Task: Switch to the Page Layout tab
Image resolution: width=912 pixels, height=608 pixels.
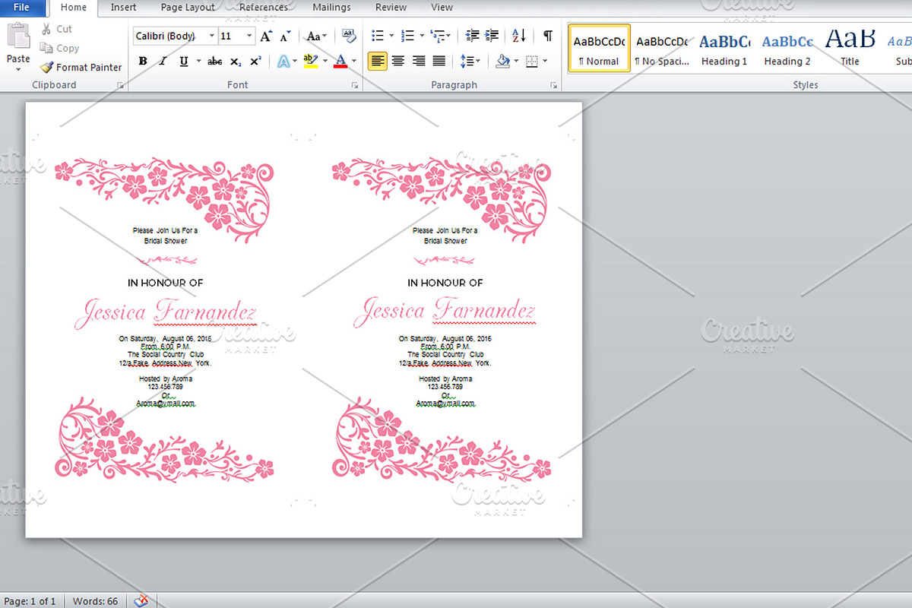Action: pyautogui.click(x=188, y=8)
